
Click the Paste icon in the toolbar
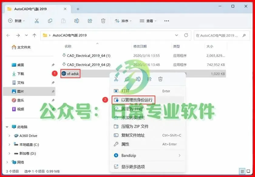pyautogui.click(x=63, y=21)
